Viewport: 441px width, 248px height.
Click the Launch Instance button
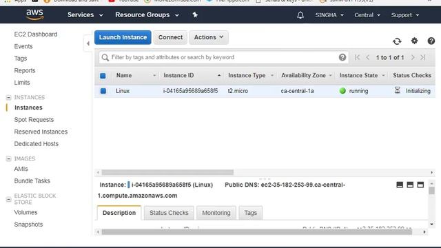pyautogui.click(x=123, y=37)
